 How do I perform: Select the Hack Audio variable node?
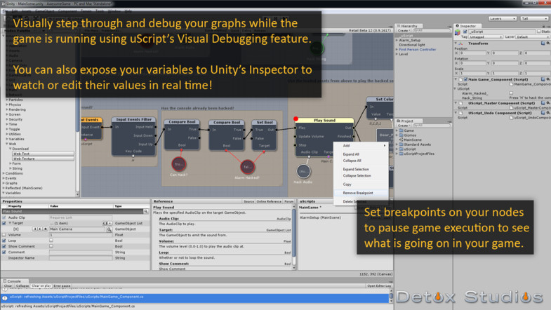[x=303, y=172]
